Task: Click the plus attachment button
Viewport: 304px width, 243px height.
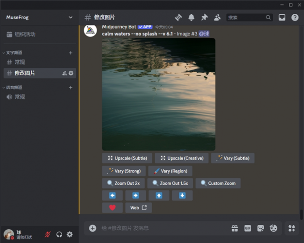Action: coord(93,228)
